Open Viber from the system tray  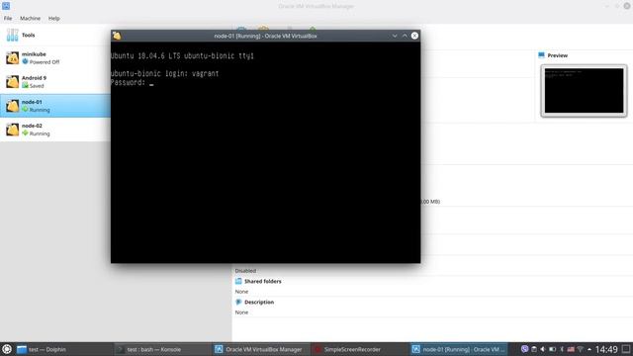(x=524, y=349)
